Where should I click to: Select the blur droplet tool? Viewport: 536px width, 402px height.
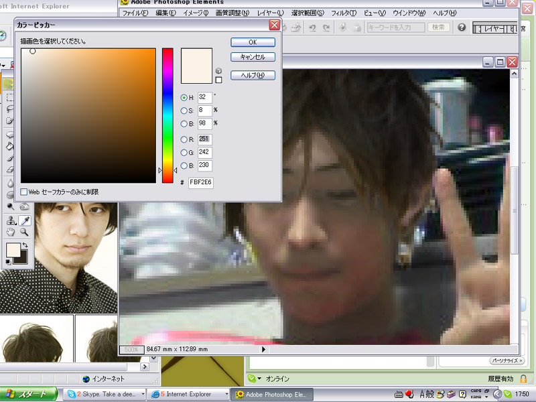pos(10,183)
